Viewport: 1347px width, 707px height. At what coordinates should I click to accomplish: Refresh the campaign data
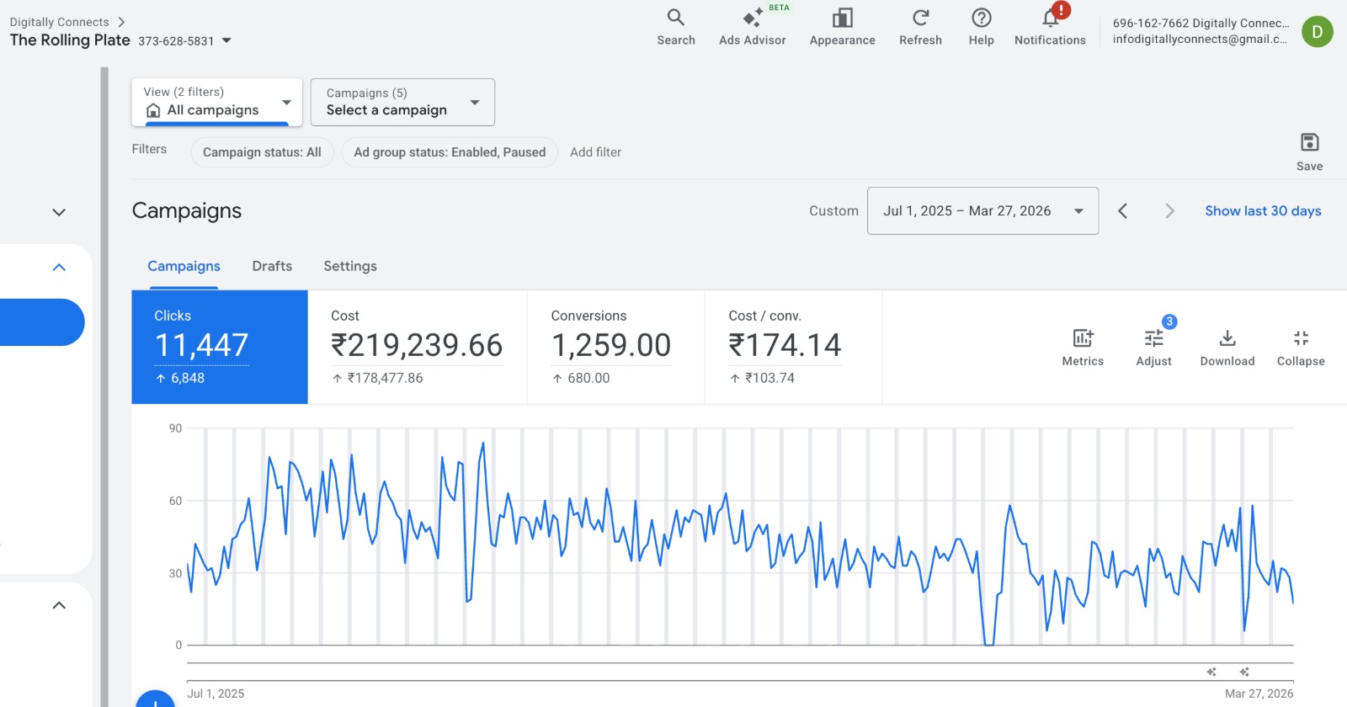coord(920,27)
